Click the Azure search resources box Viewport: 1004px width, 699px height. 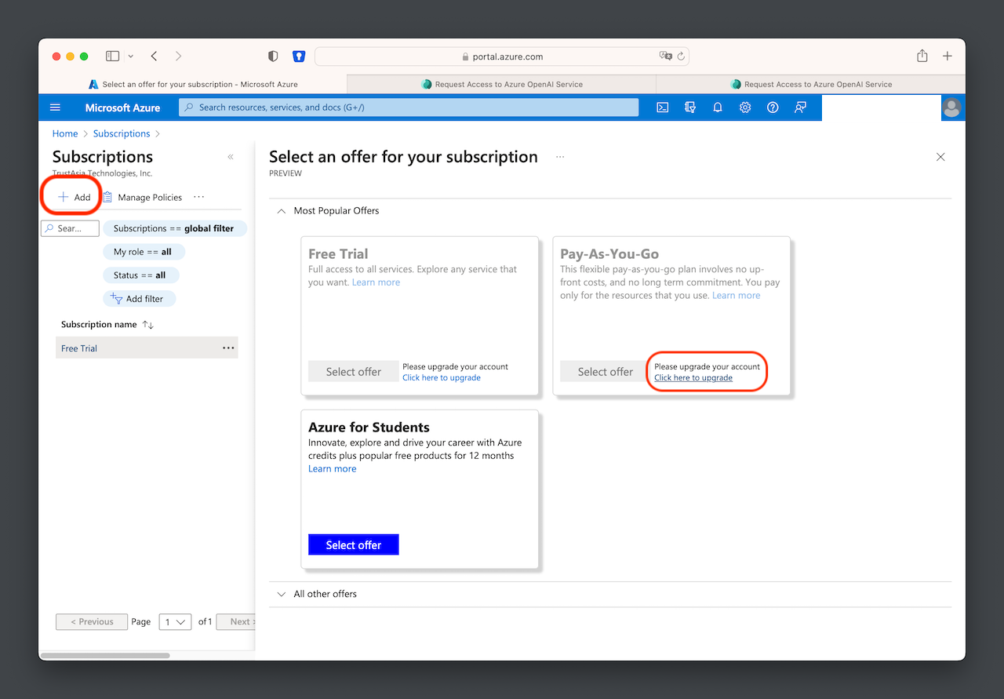(x=409, y=107)
